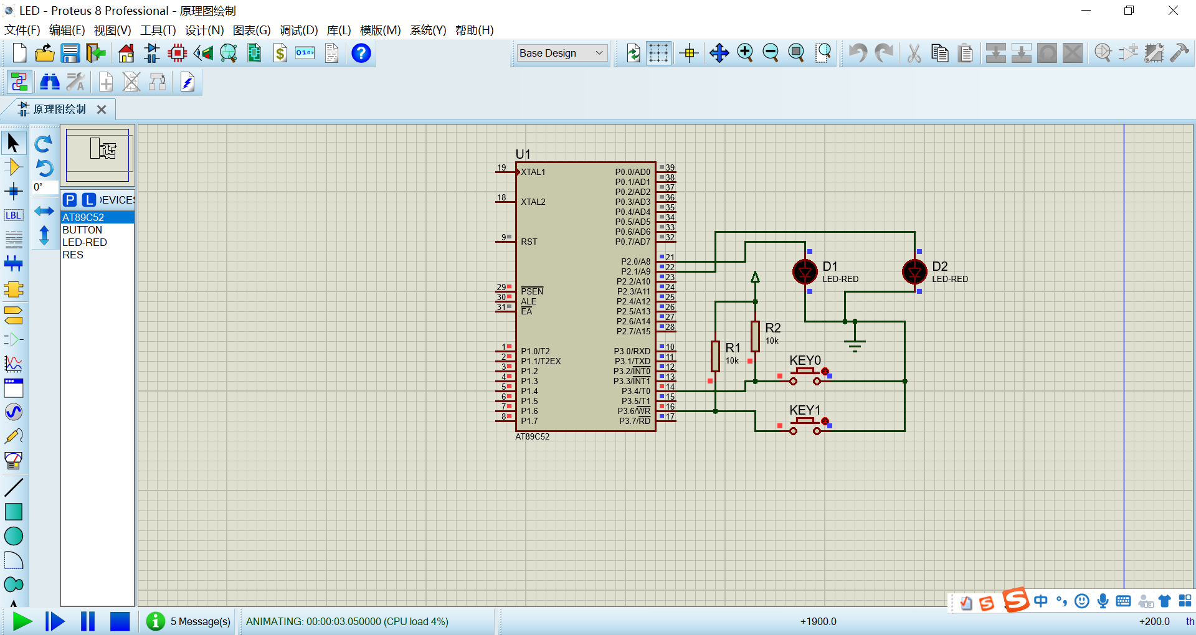
Task: Click the Save design icon
Action: point(70,54)
